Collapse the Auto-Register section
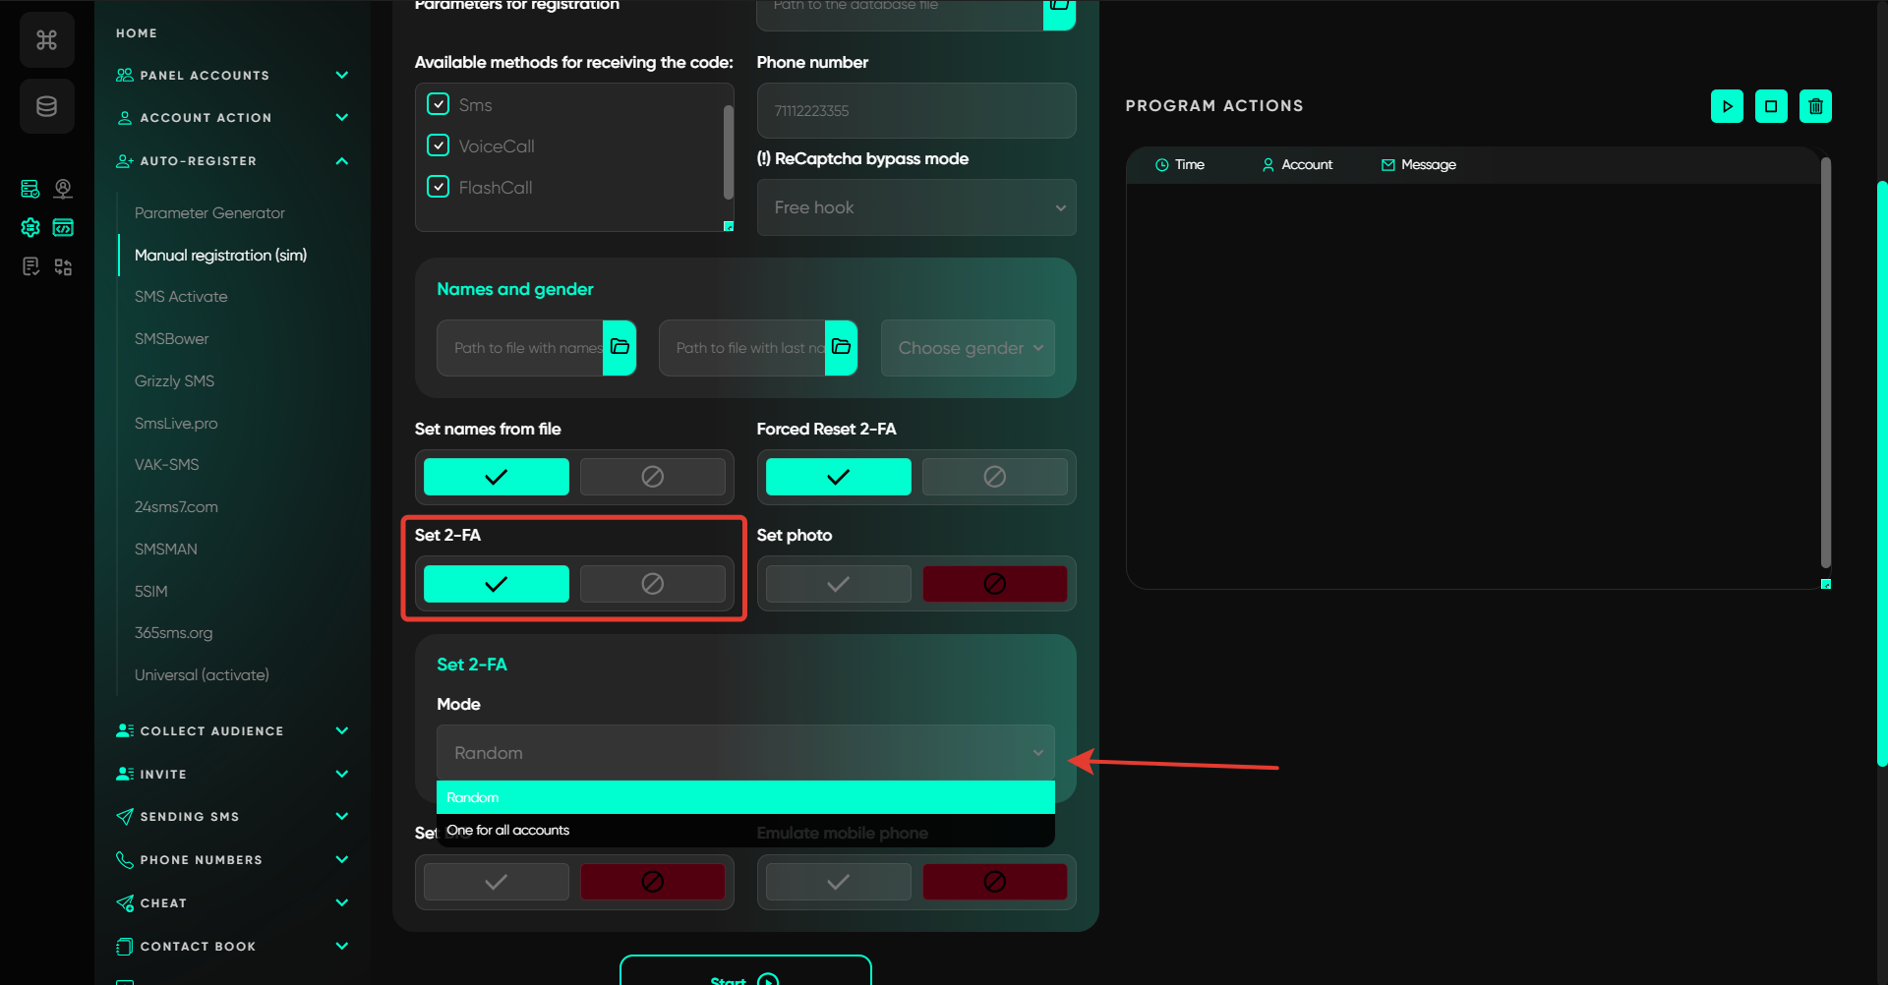Screen dimensions: 1888x985 tap(341, 161)
